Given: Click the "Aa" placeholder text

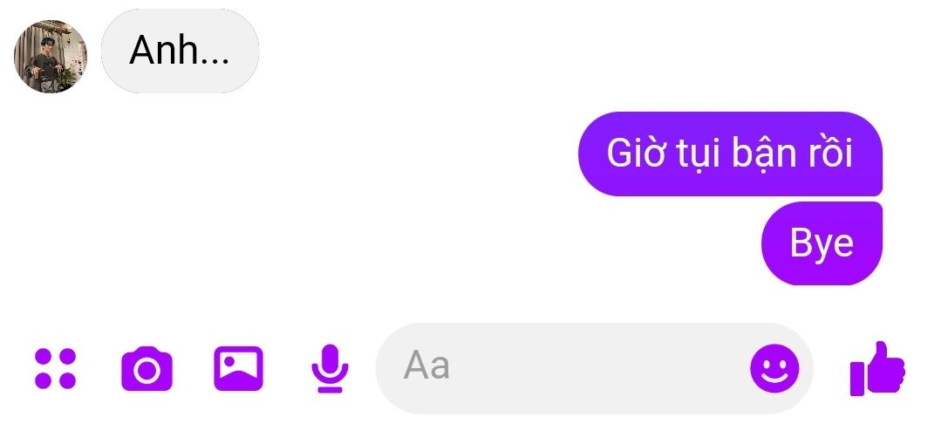Looking at the screenshot, I should tap(426, 366).
